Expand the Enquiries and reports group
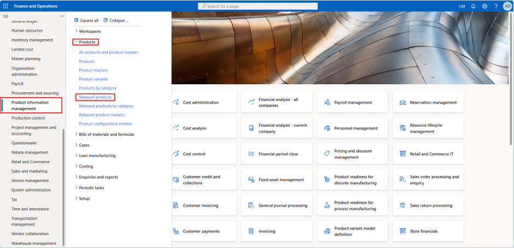 point(76,177)
